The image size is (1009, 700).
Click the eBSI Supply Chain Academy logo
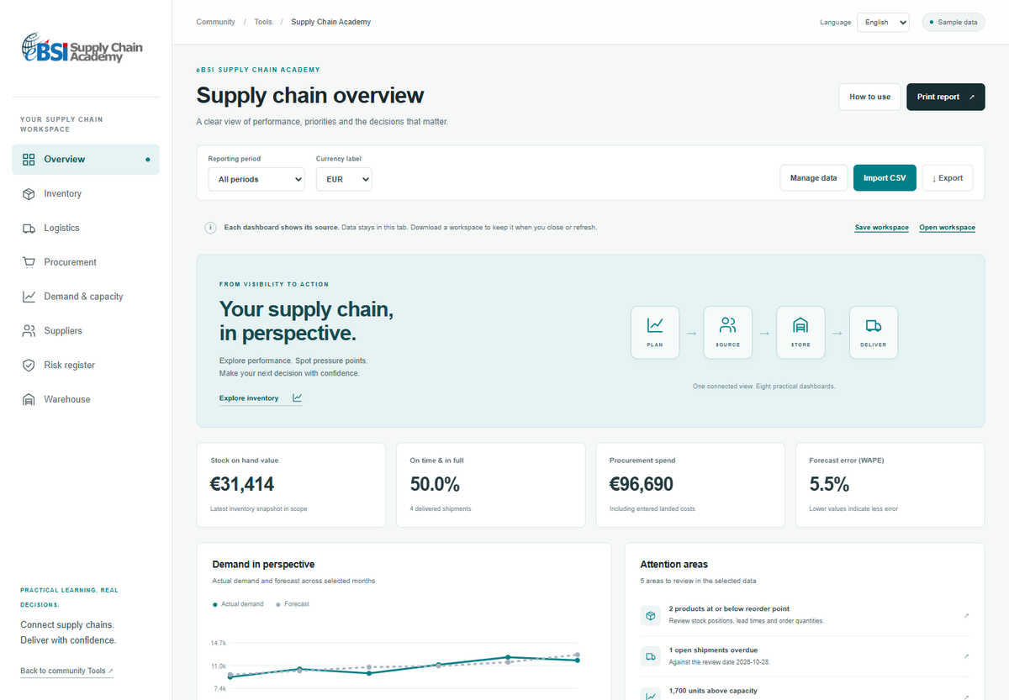point(82,48)
